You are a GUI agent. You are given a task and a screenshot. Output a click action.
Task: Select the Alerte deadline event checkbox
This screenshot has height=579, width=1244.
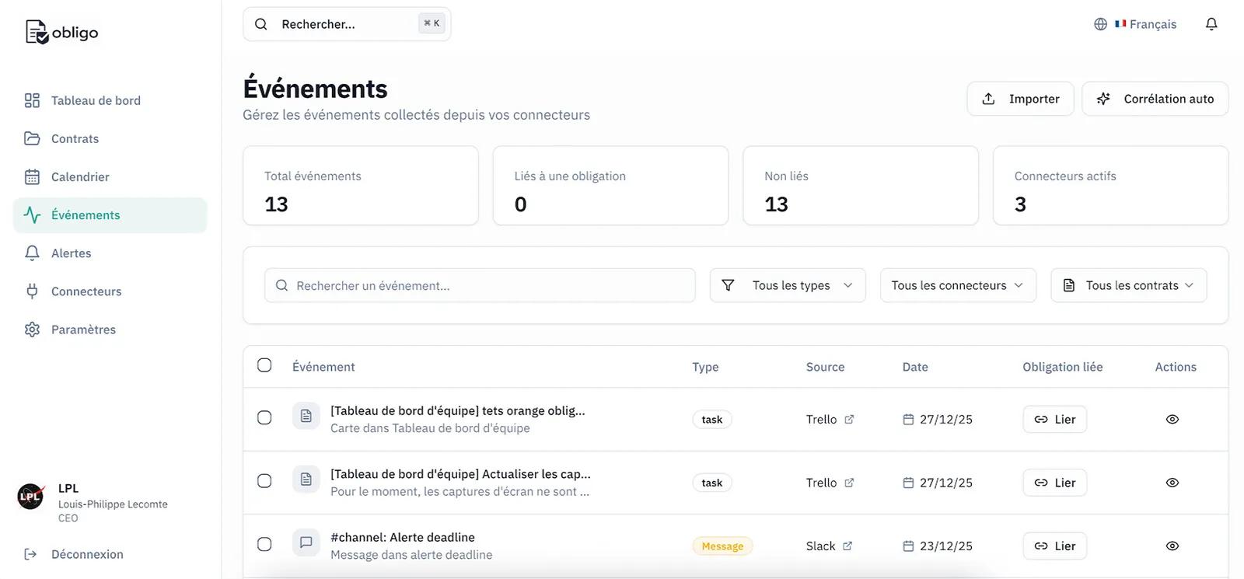tap(264, 544)
